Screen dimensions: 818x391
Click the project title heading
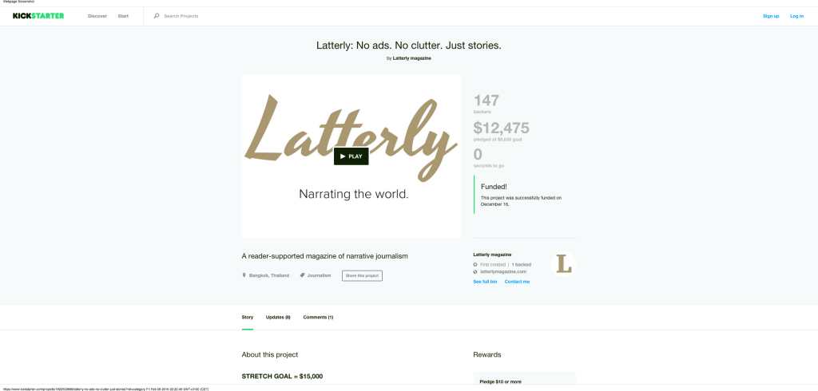point(409,45)
